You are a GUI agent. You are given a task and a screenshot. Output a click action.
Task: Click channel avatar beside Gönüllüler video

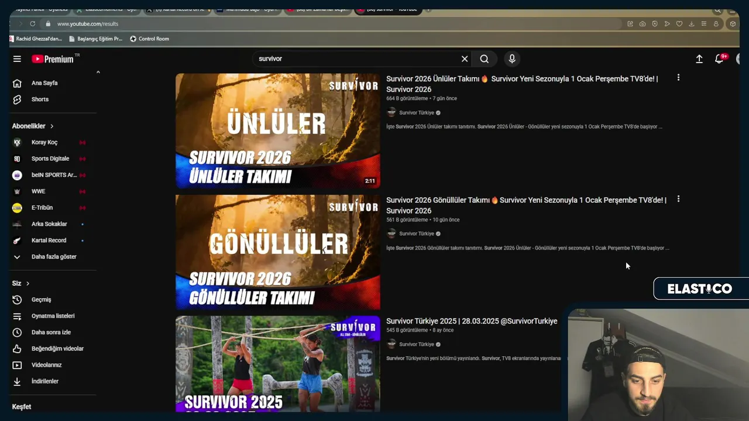tap(391, 233)
